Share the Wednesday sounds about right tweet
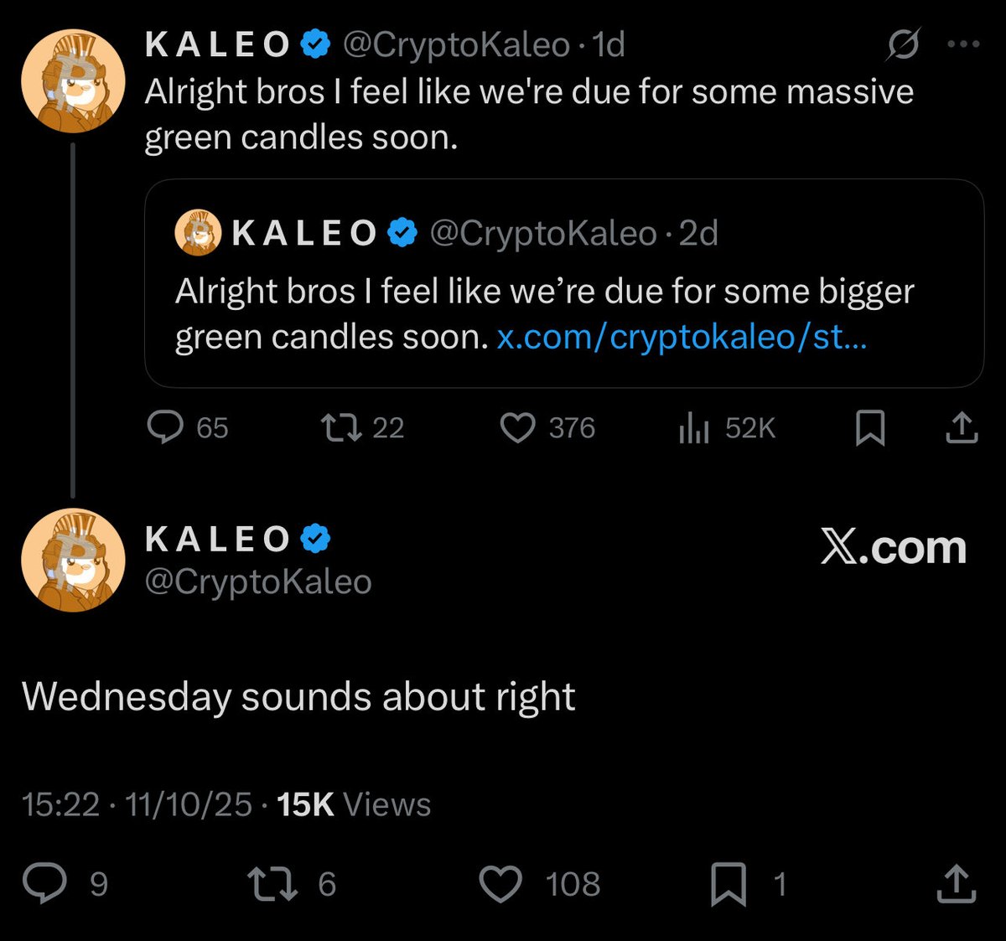Viewport: 1006px width, 941px height. pos(956,884)
